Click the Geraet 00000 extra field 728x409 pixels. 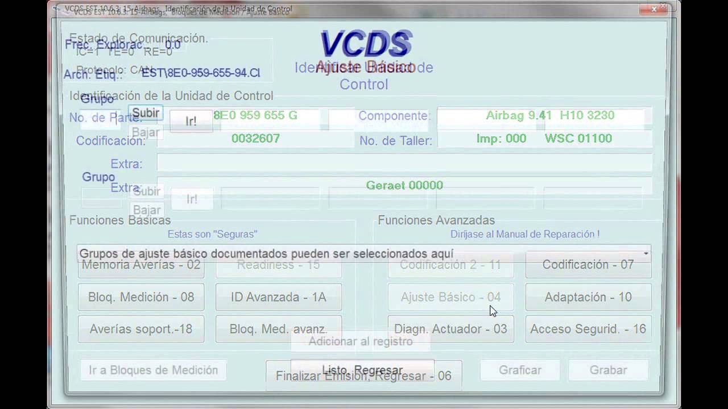404,185
